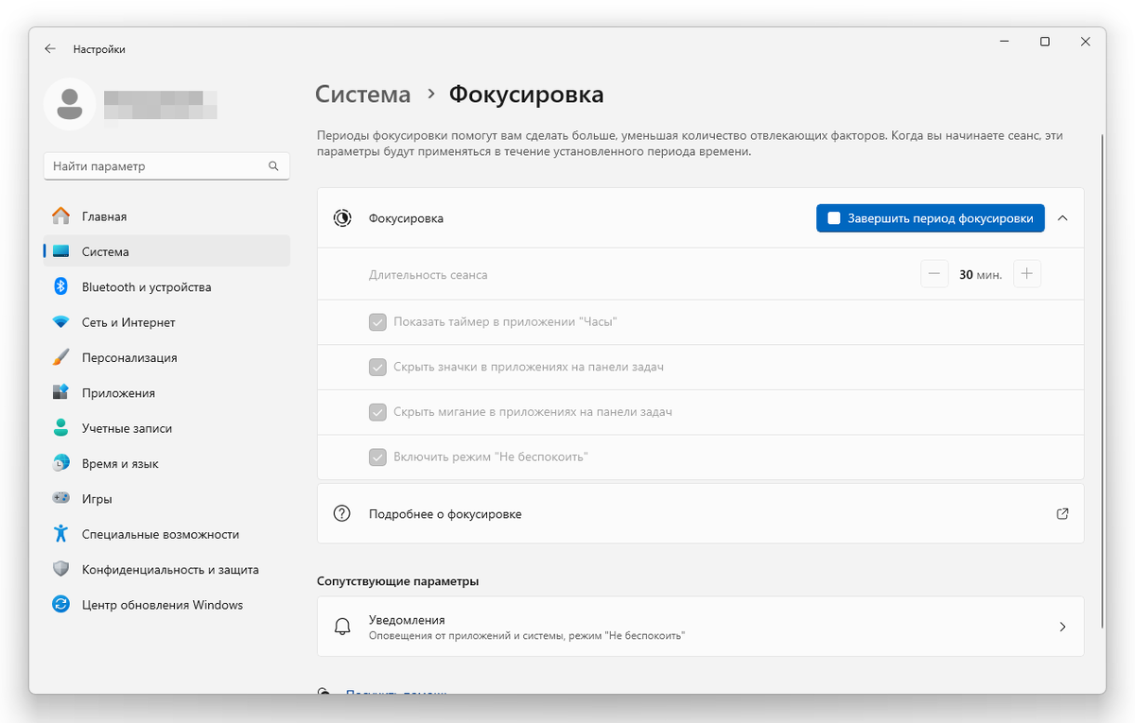Click the Сопутствующие параметры heading

[x=397, y=581]
